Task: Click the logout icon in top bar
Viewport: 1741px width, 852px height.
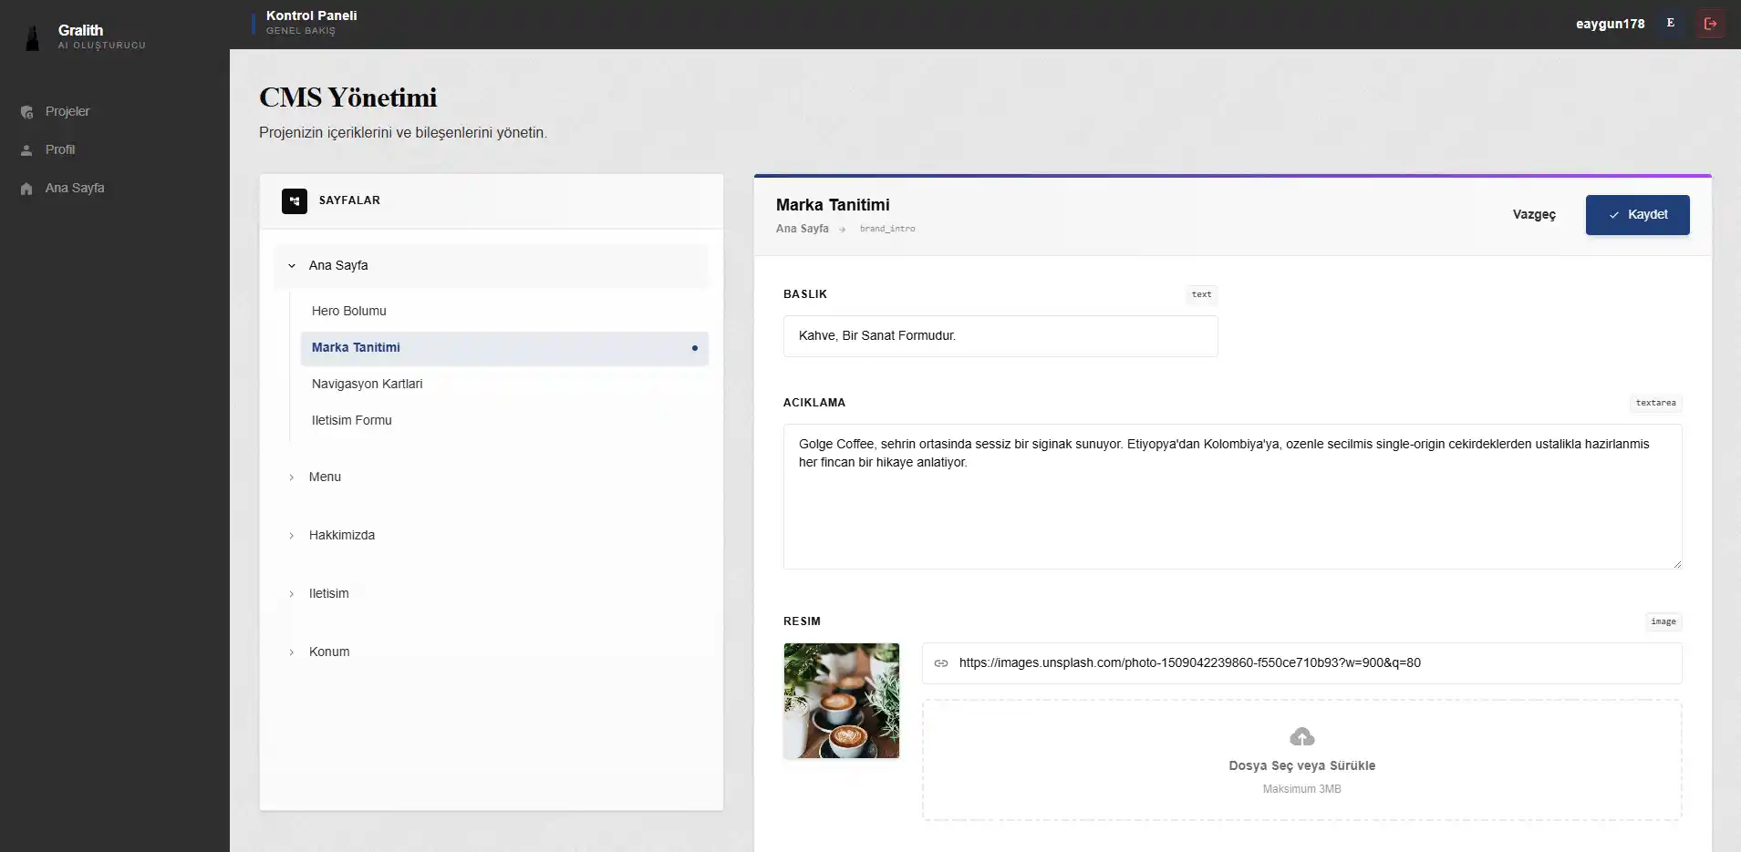Action: click(x=1710, y=24)
